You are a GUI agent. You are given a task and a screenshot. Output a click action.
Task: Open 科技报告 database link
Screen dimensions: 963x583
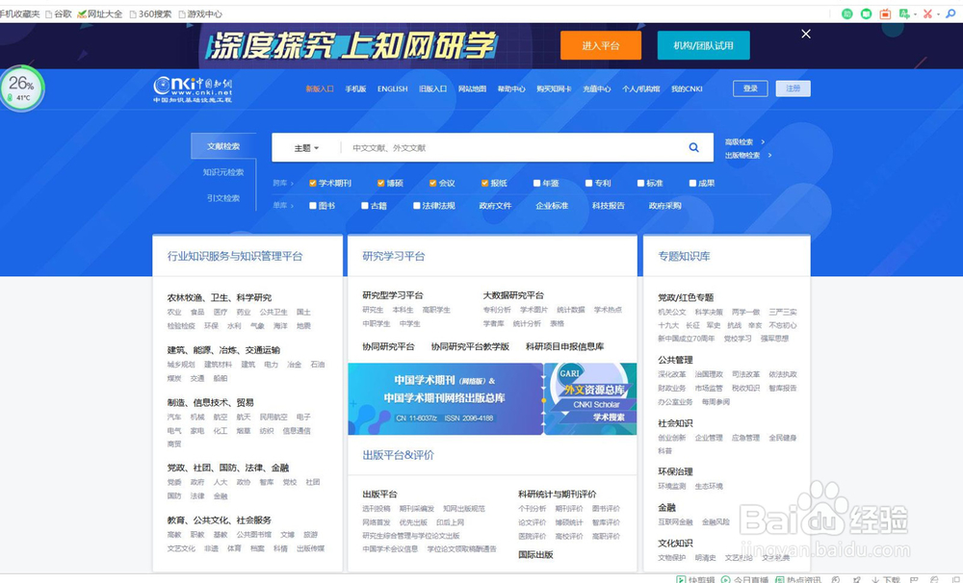(609, 206)
